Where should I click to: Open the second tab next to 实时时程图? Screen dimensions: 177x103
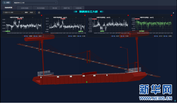coord(24,8)
